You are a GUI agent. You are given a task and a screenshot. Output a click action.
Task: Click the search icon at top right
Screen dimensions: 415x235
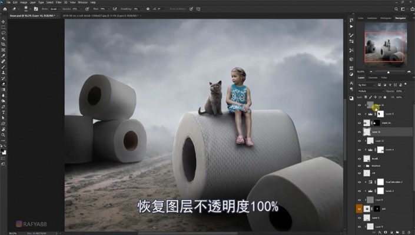click(x=396, y=9)
